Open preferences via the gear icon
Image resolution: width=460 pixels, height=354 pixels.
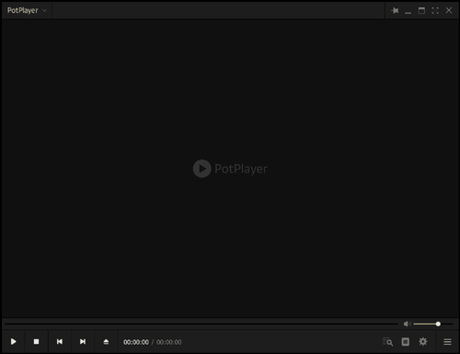pos(423,341)
